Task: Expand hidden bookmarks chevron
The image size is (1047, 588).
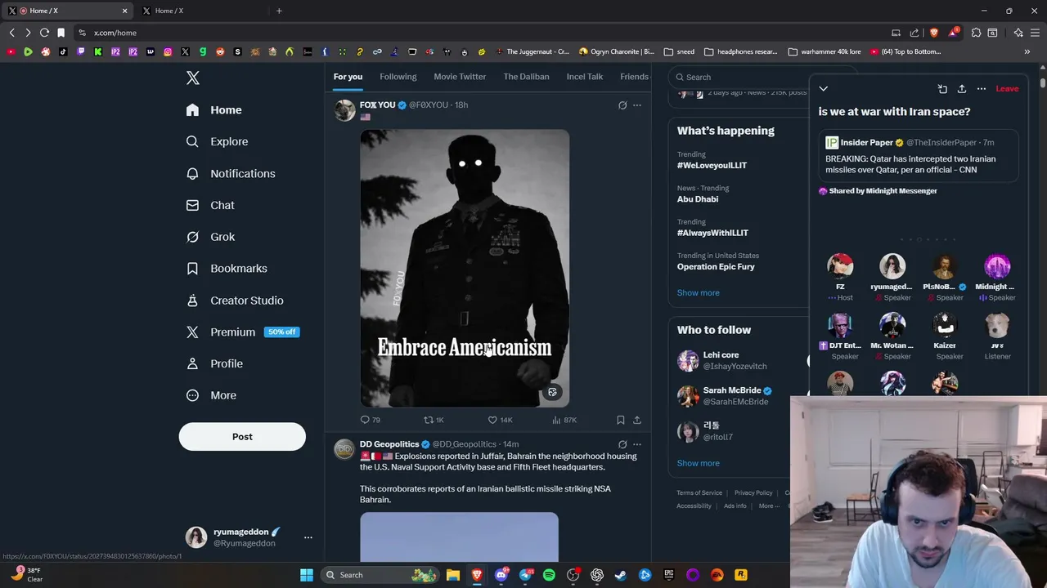Action: pos(1027,51)
